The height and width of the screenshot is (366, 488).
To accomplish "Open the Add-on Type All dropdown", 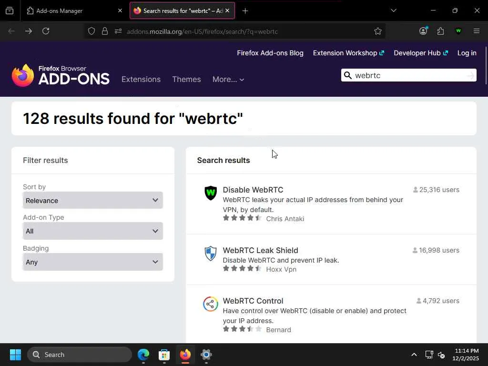I will [x=93, y=231].
